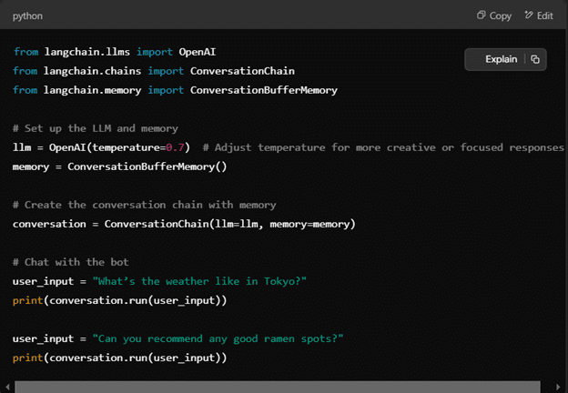Click on ConversationChain(llm=llm, memory=memory) call
Image resolution: width=568 pixels, height=393 pixels.
[x=230, y=224]
